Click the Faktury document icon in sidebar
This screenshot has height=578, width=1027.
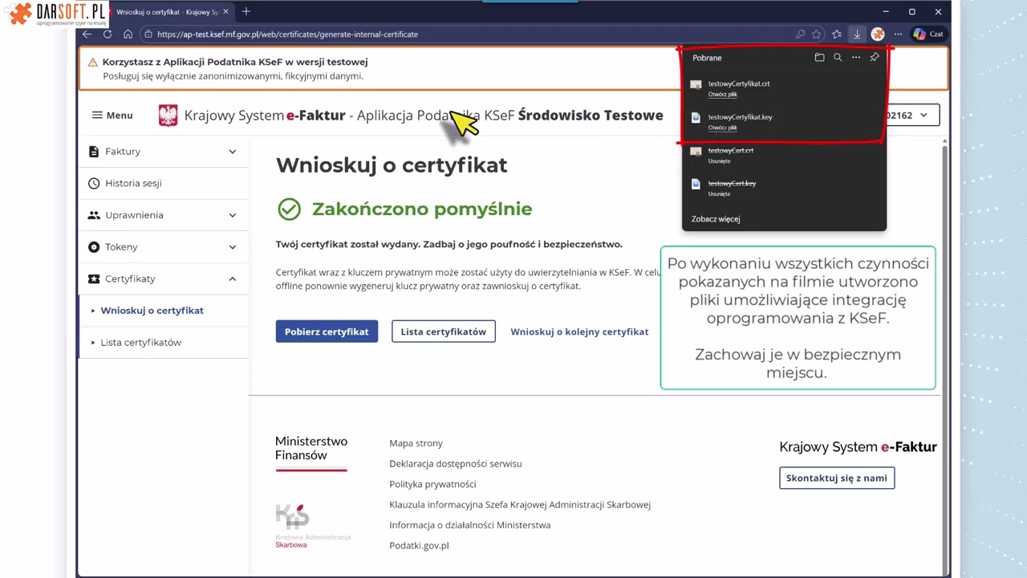pos(94,151)
